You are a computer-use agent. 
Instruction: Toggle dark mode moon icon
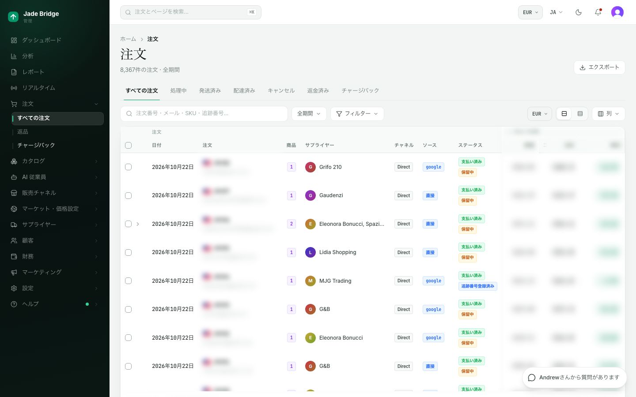(579, 12)
